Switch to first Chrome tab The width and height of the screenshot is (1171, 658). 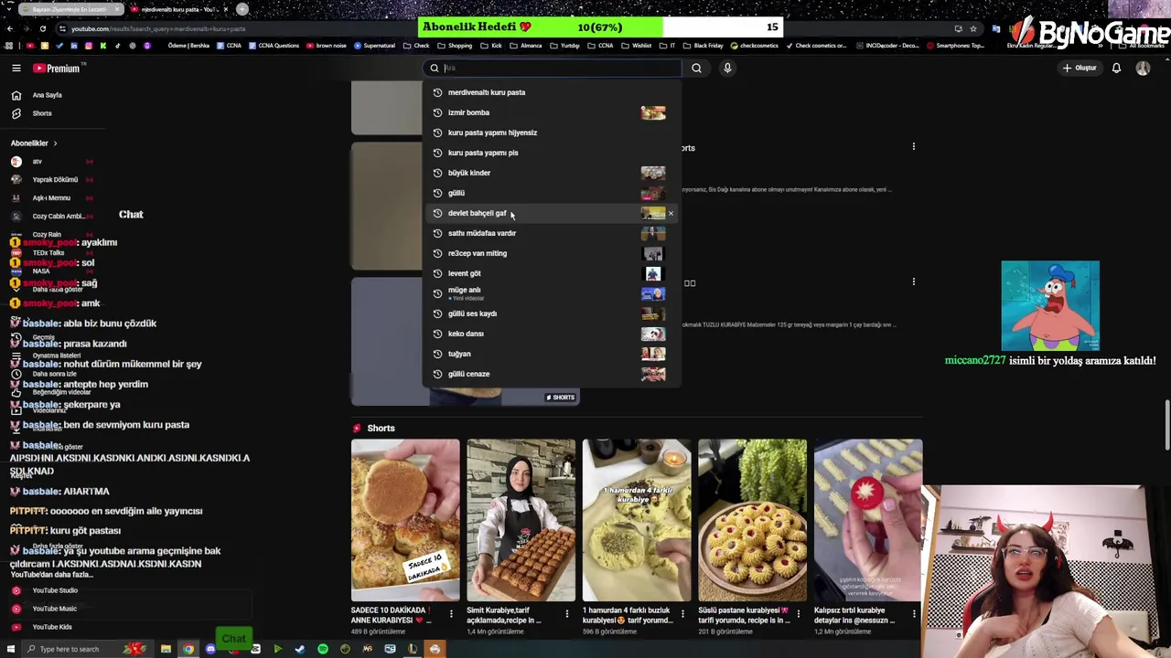coord(70,9)
